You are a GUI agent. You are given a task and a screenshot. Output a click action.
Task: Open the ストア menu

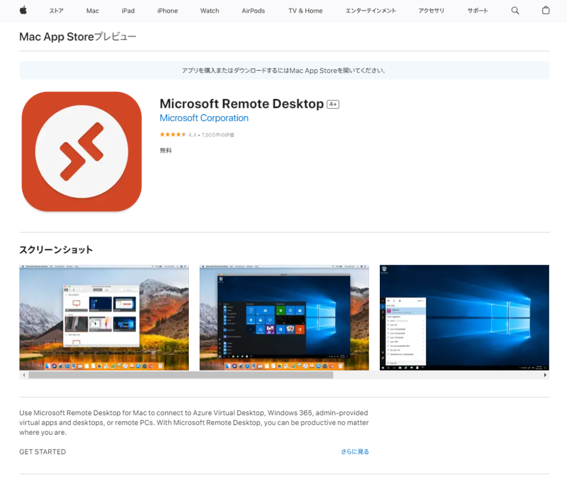[x=56, y=11]
